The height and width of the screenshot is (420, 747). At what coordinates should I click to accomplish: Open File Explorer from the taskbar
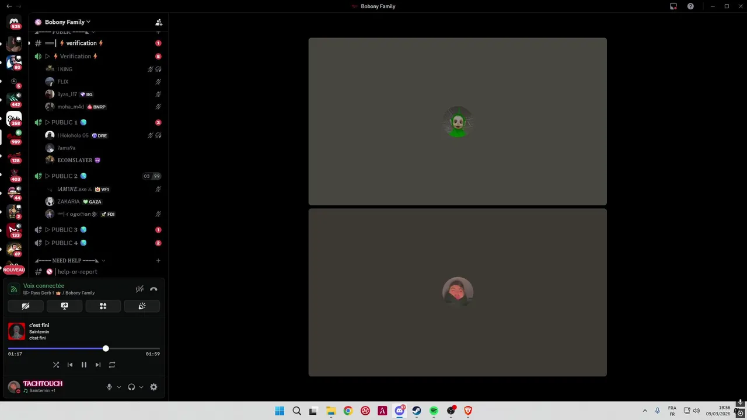click(331, 411)
